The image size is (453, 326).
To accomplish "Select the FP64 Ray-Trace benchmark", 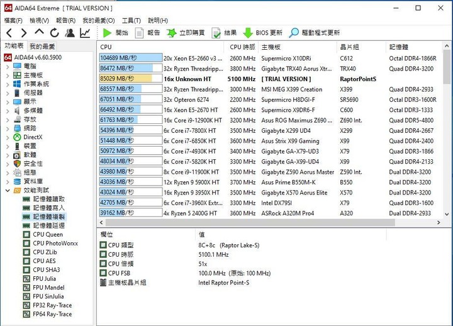I will (47, 314).
